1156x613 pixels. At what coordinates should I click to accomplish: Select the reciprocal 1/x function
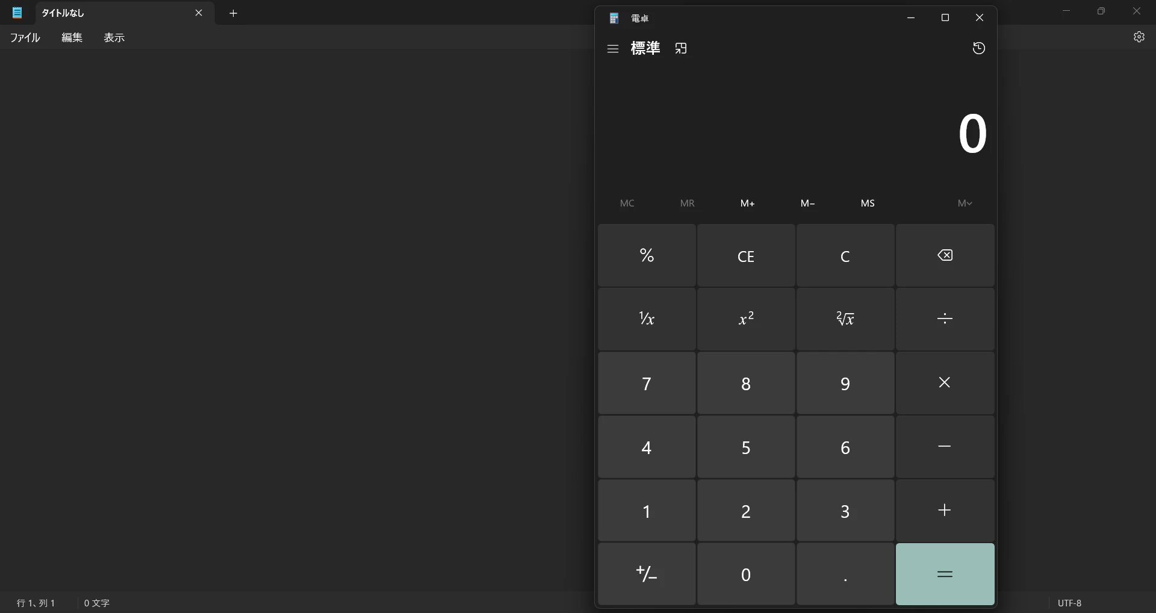tap(646, 319)
